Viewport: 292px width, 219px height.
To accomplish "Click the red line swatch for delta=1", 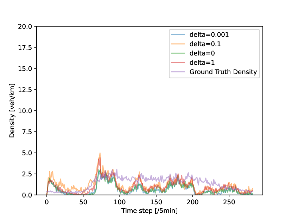I will point(178,63).
